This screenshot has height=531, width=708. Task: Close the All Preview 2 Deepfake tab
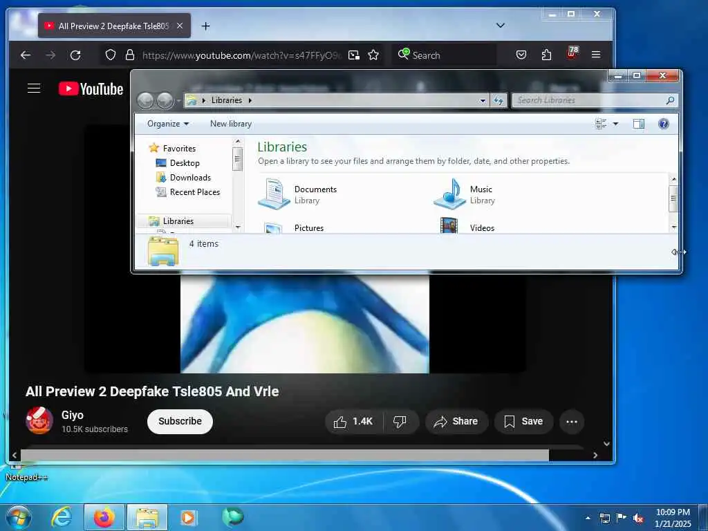coord(180,26)
